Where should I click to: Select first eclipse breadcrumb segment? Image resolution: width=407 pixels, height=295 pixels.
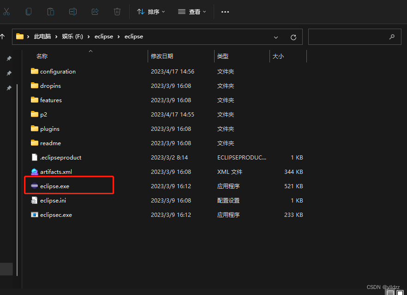point(104,37)
